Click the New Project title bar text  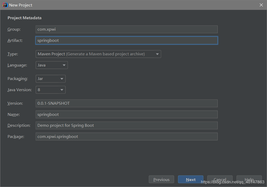tap(21, 5)
